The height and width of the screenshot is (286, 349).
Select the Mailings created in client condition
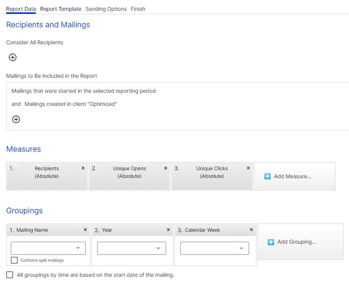tap(71, 104)
